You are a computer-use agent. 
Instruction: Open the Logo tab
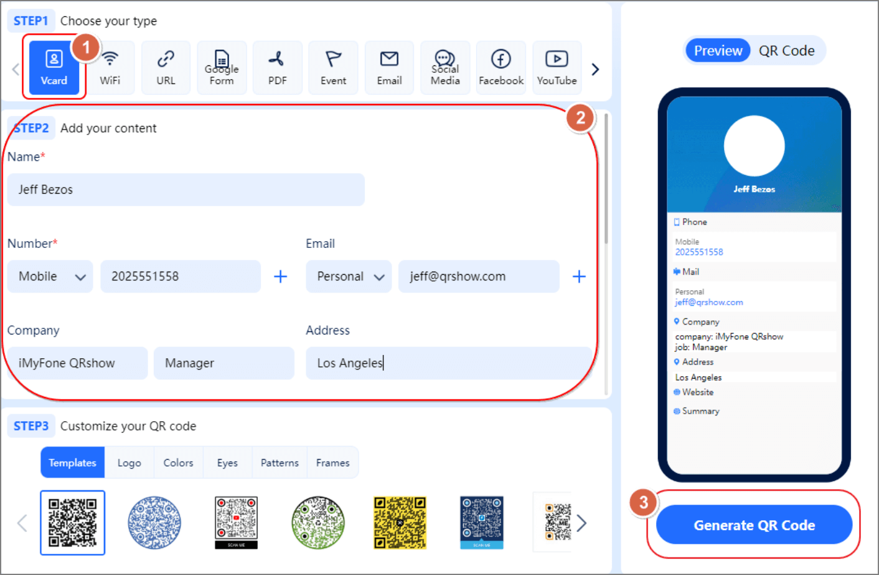(x=129, y=463)
